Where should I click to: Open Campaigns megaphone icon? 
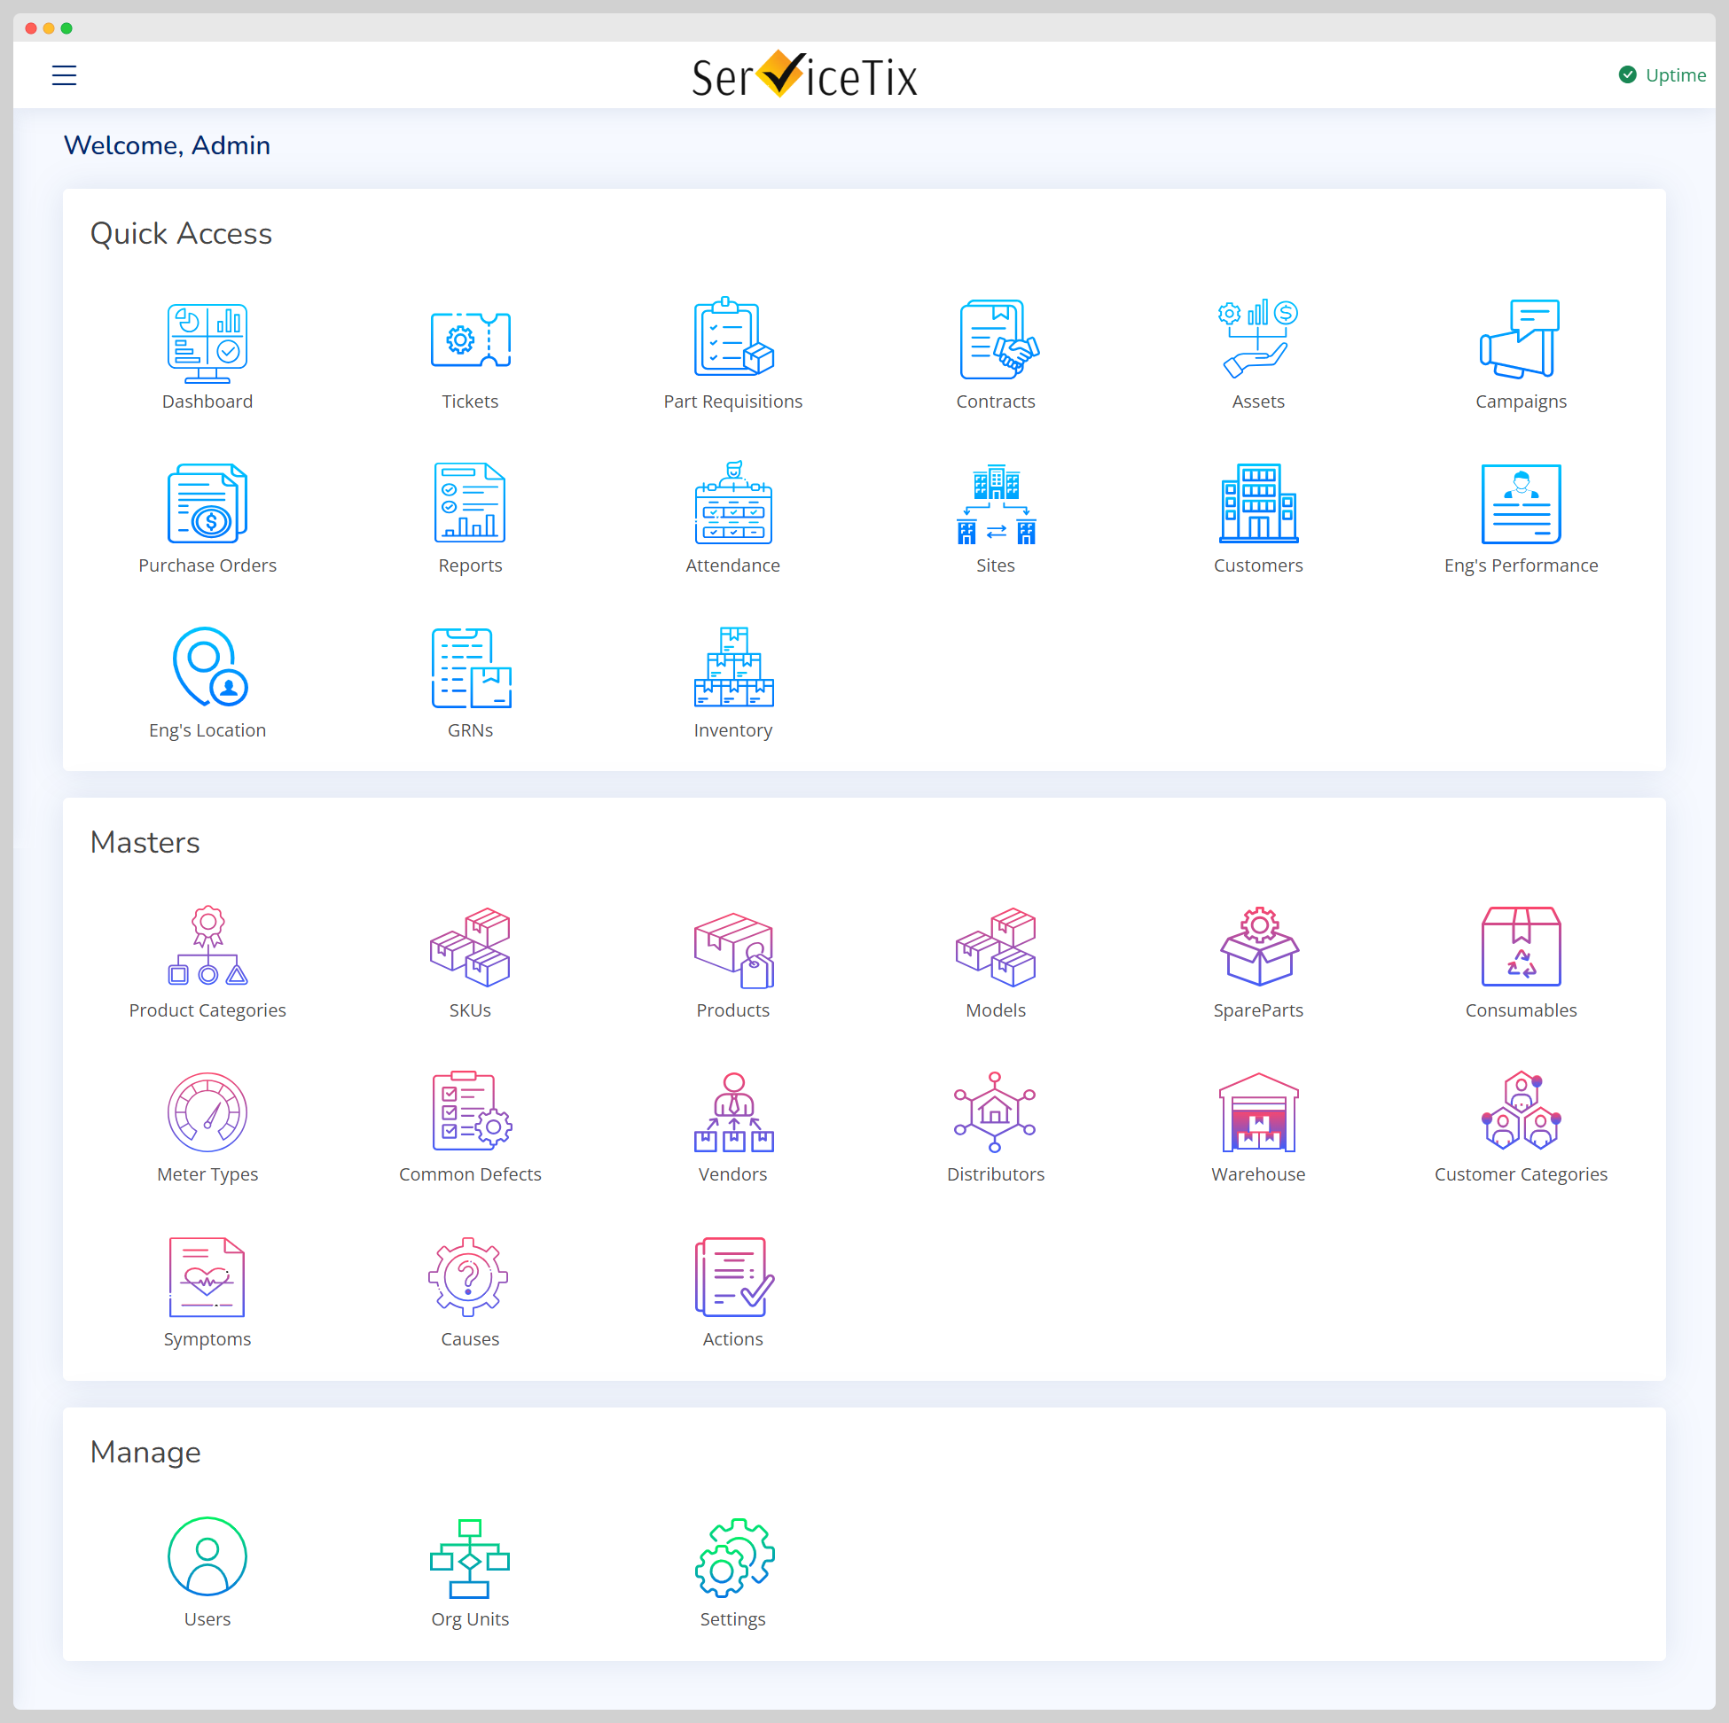click(1521, 340)
